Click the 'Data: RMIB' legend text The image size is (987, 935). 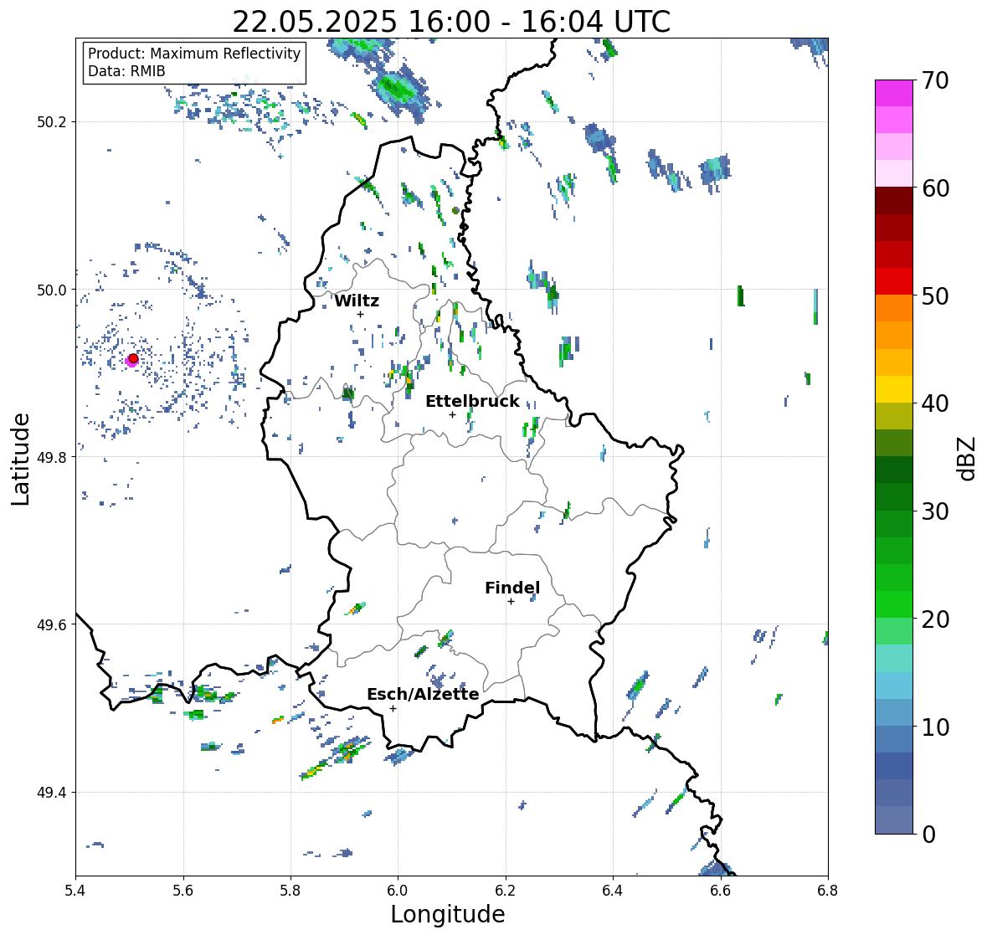coord(126,71)
